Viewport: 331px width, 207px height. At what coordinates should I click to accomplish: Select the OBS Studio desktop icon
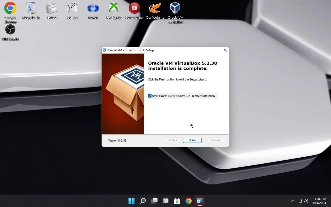(10, 33)
